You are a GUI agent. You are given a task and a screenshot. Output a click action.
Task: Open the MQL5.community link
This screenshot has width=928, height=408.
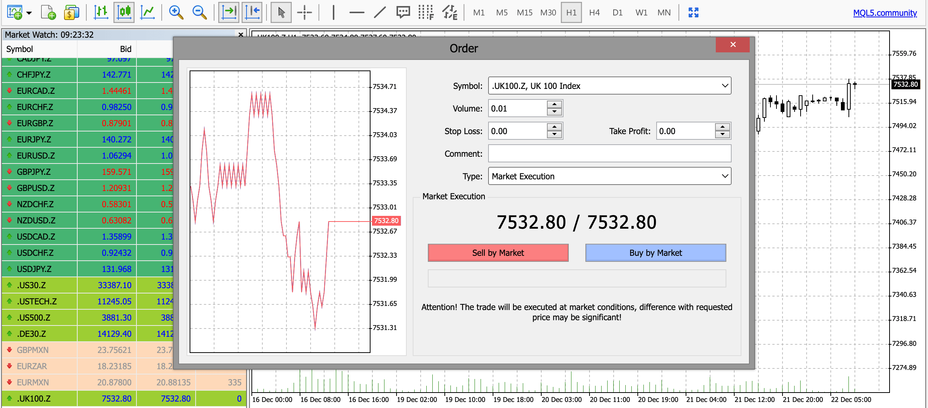(885, 13)
